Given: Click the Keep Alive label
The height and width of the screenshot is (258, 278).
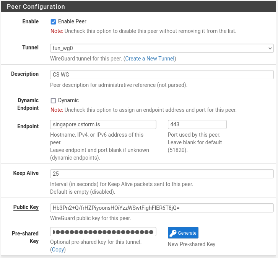Looking at the screenshot, I should tap(26, 173).
